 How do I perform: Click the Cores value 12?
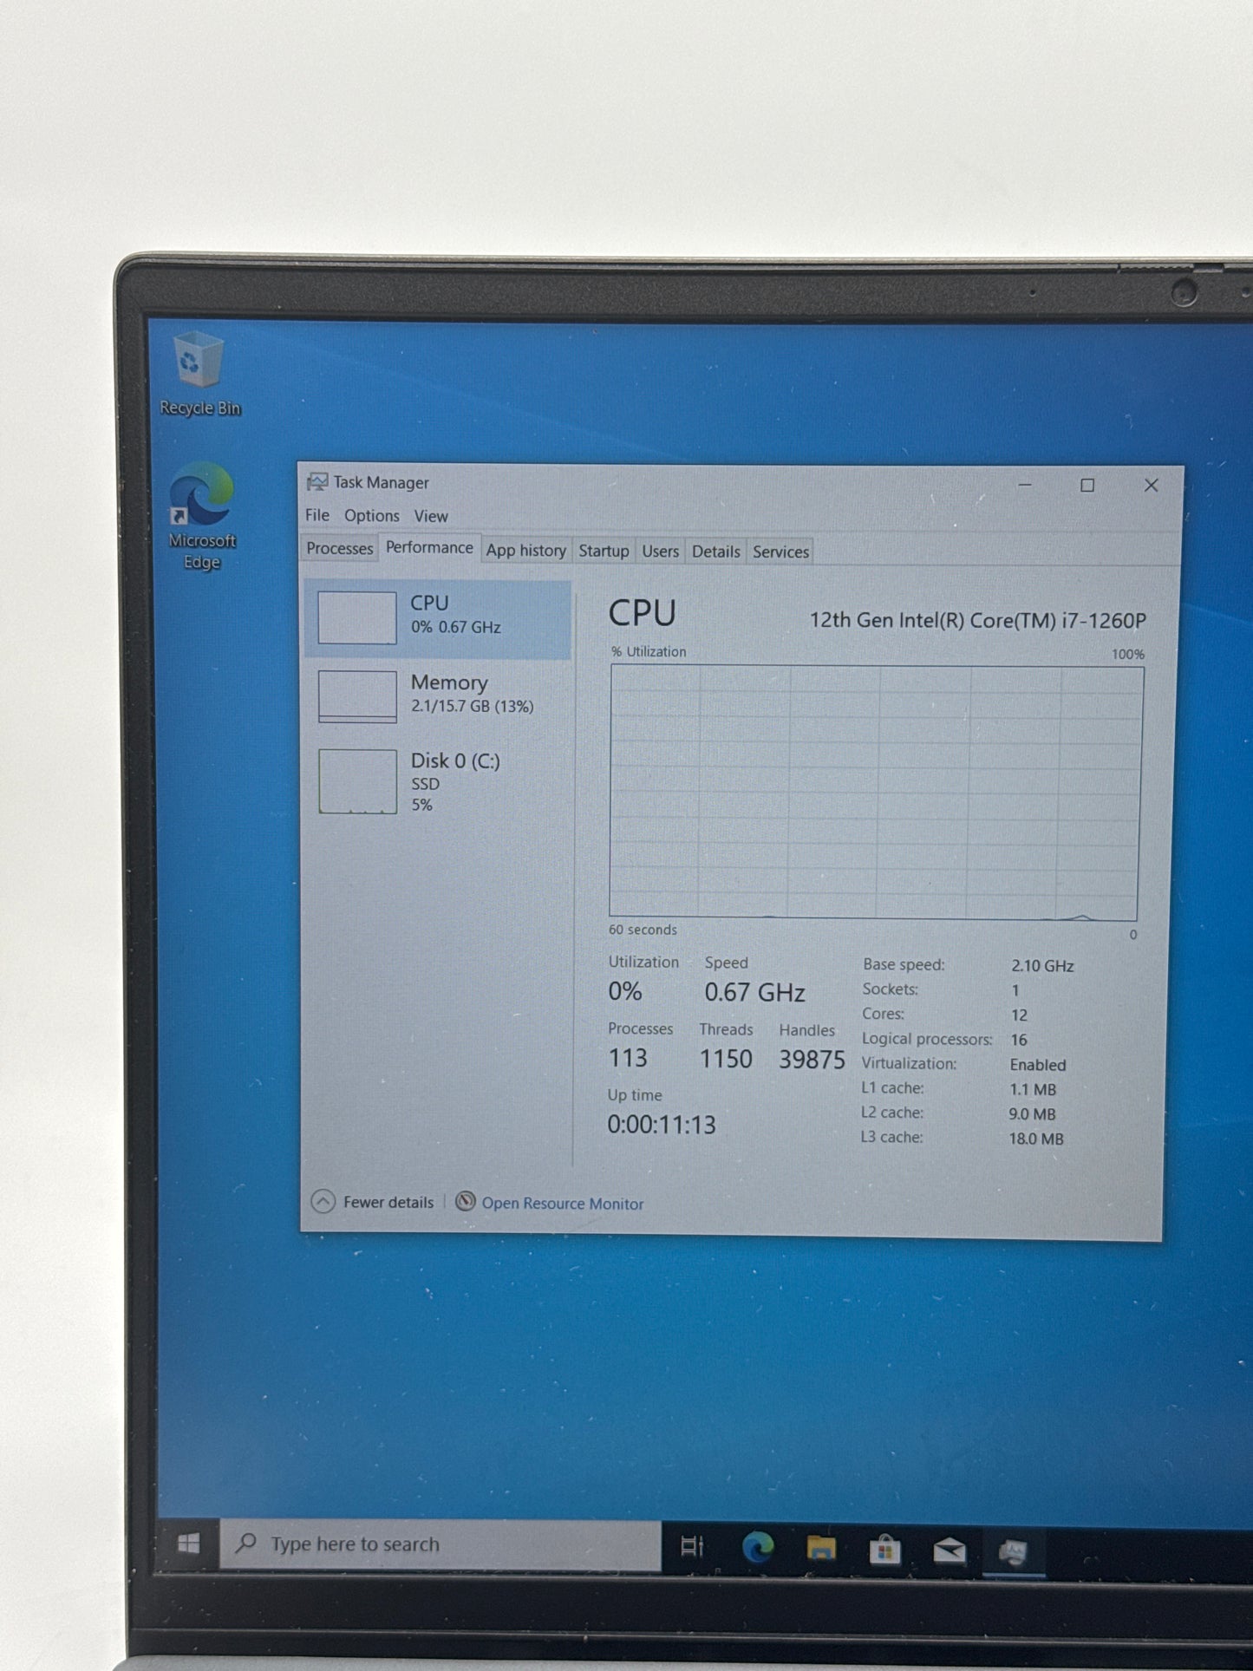[1019, 1015]
